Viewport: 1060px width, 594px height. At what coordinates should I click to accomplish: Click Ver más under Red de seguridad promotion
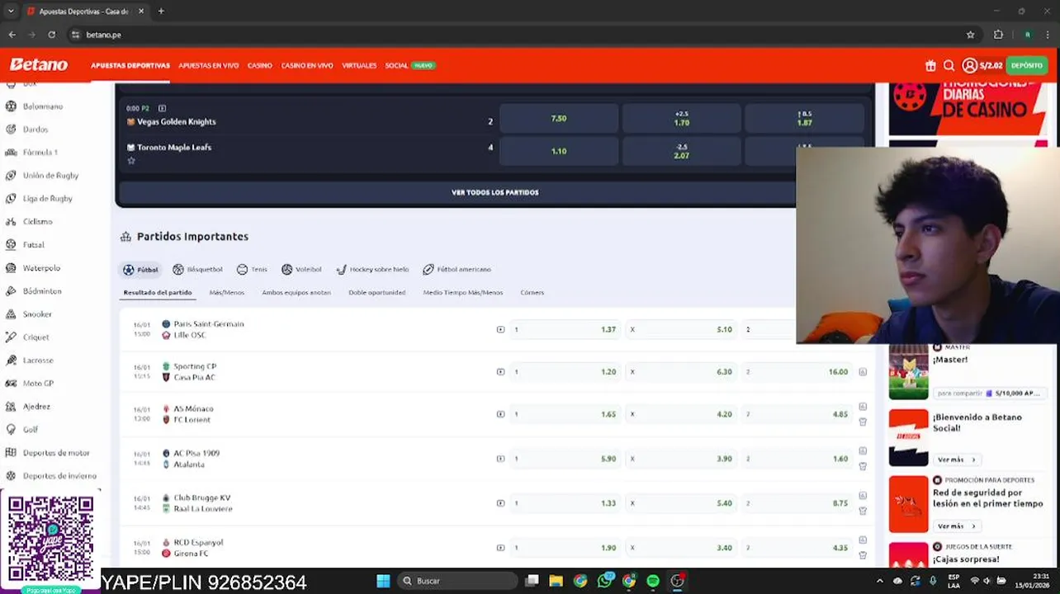tap(956, 526)
